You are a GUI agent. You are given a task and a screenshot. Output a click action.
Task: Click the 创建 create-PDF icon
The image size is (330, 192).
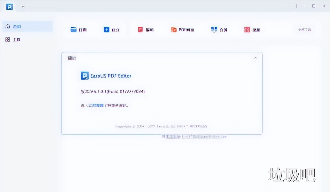coord(107,30)
